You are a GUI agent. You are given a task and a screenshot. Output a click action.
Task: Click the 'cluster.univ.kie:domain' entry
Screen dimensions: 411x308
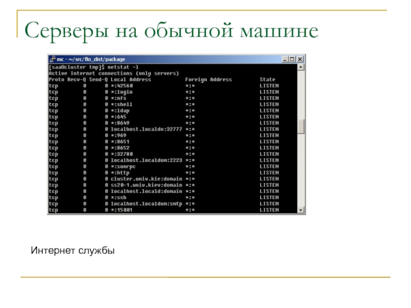pos(146,179)
